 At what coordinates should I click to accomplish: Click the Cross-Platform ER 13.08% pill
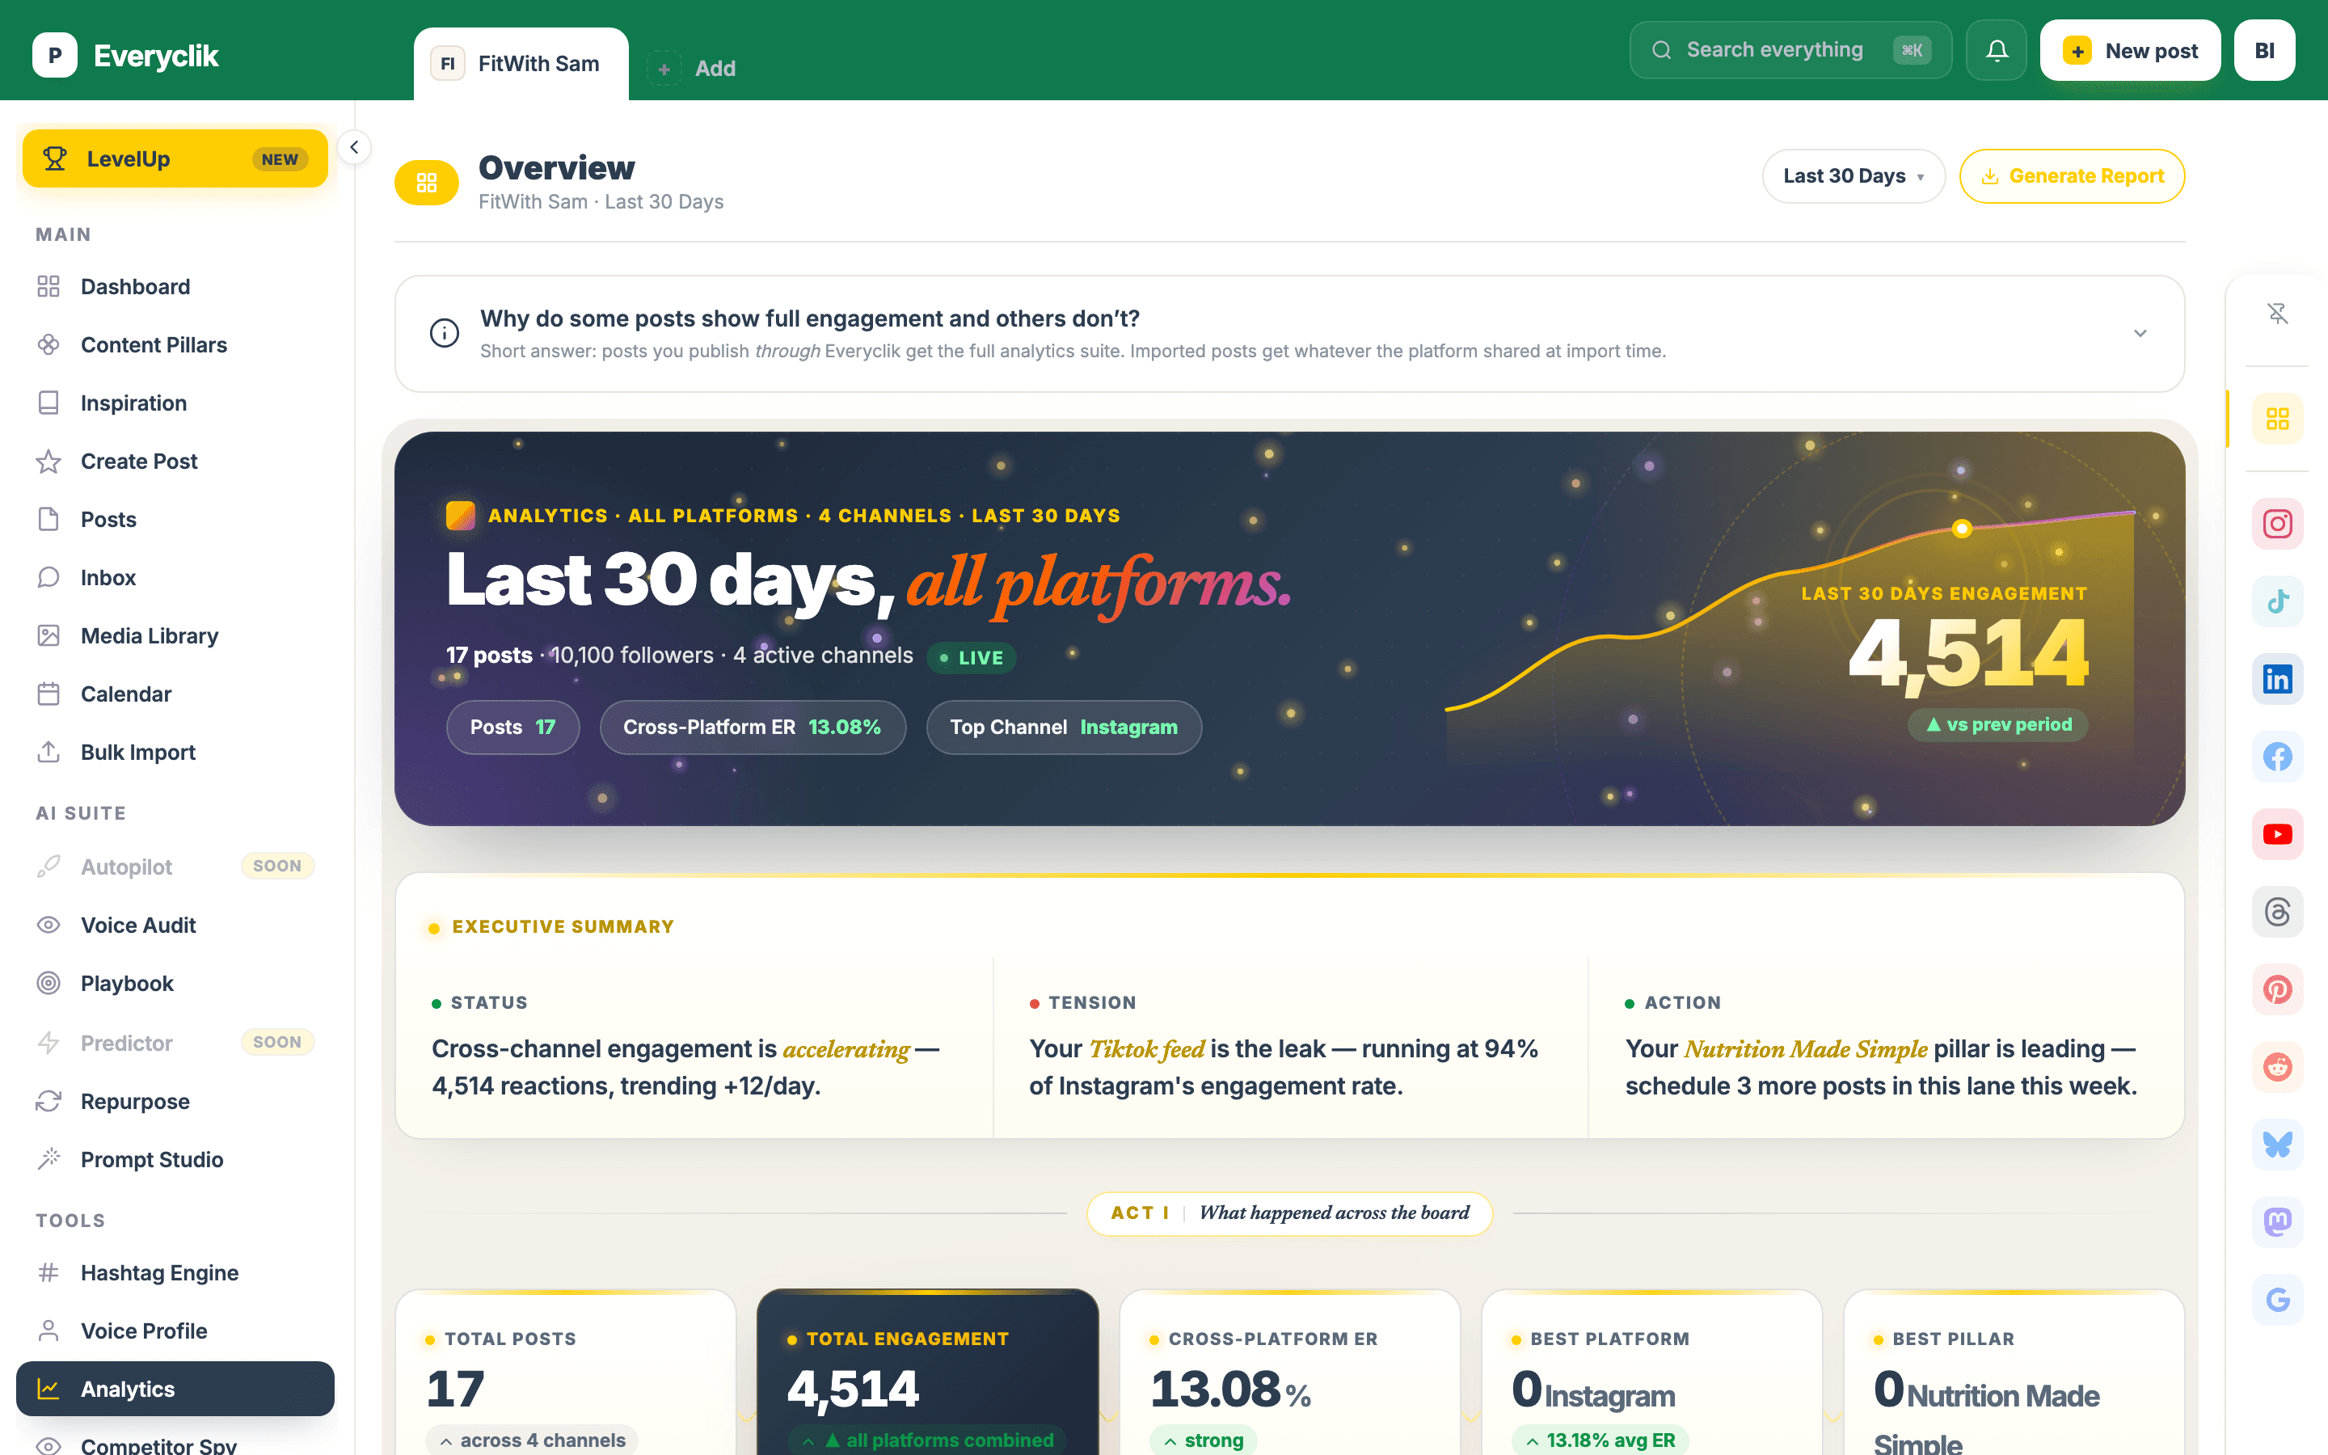tap(753, 727)
